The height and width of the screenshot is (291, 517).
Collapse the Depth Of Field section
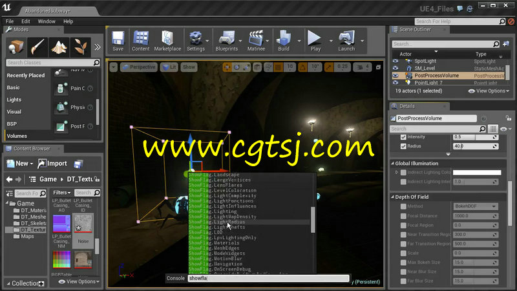point(393,197)
